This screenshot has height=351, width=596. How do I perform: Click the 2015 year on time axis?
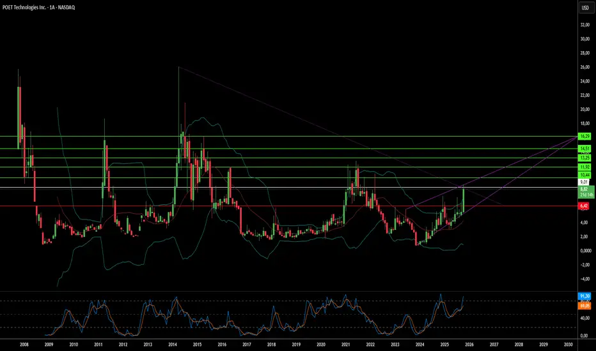pos(197,345)
